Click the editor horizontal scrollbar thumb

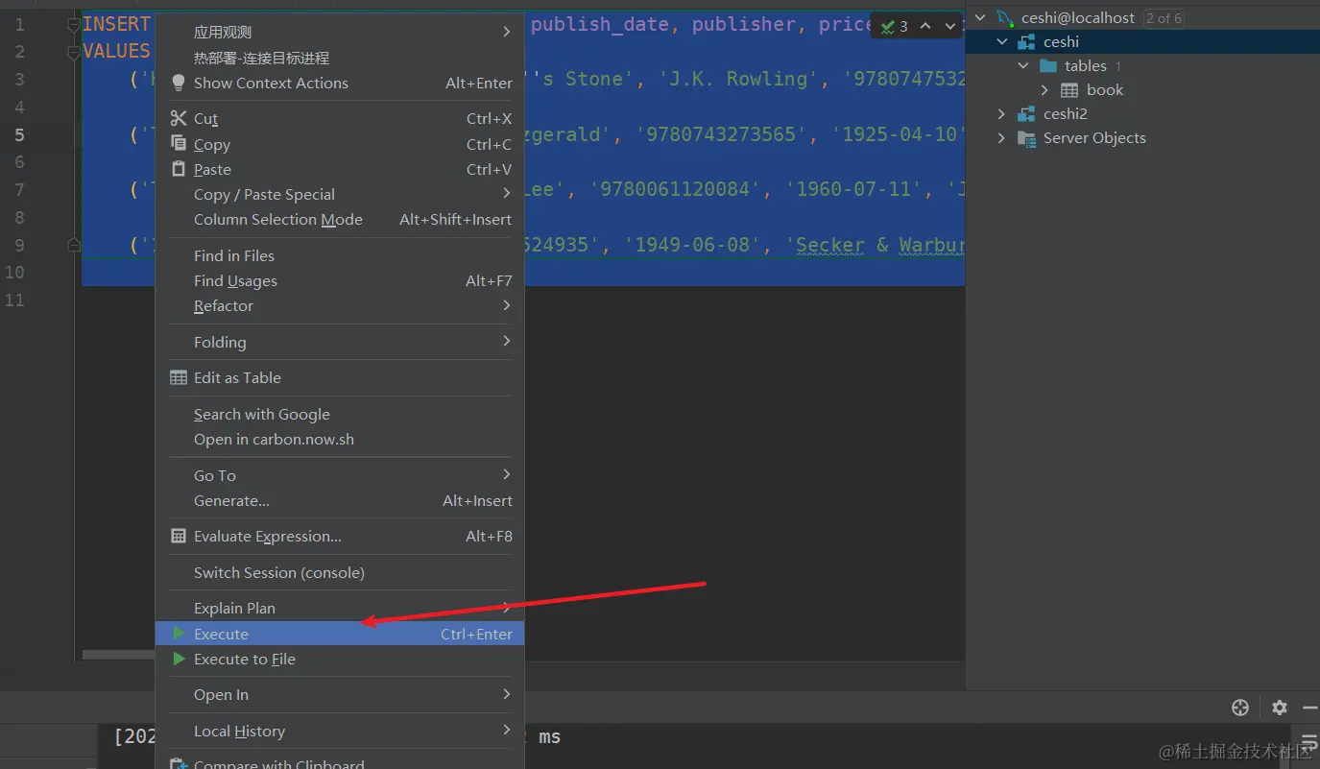tap(119, 656)
